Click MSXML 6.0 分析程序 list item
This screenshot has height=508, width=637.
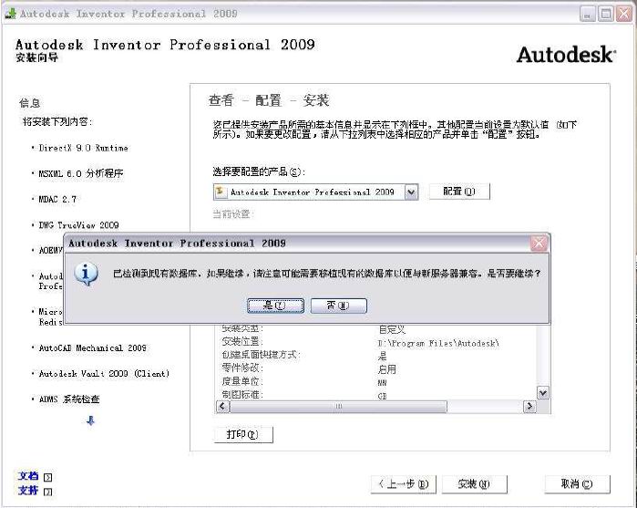[81, 173]
